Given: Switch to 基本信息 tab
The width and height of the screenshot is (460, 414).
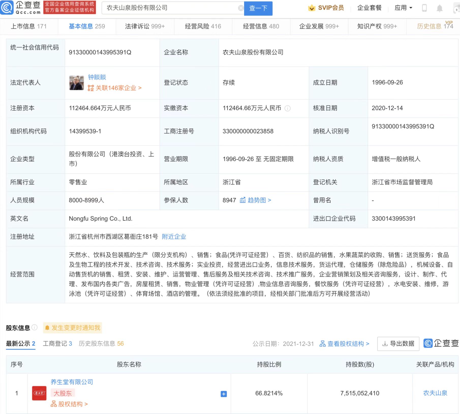Looking at the screenshot, I should click(87, 26).
